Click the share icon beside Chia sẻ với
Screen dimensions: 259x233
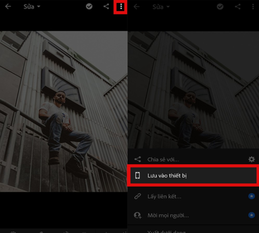click(137, 159)
